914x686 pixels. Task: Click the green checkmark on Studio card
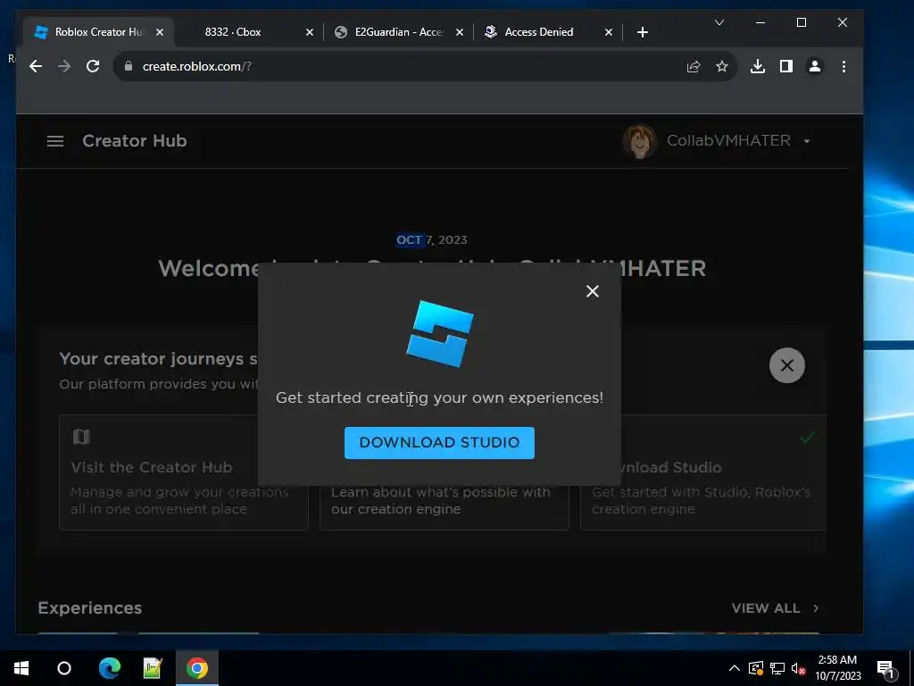pos(807,437)
